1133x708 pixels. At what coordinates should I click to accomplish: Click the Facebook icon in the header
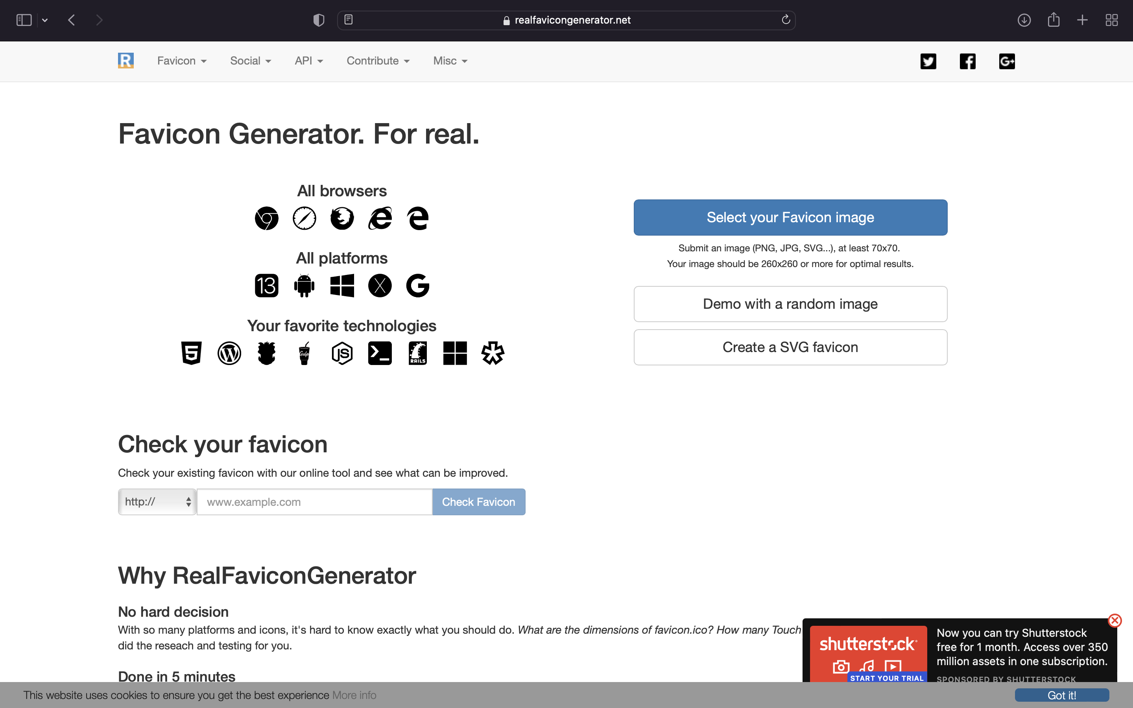[x=967, y=61]
